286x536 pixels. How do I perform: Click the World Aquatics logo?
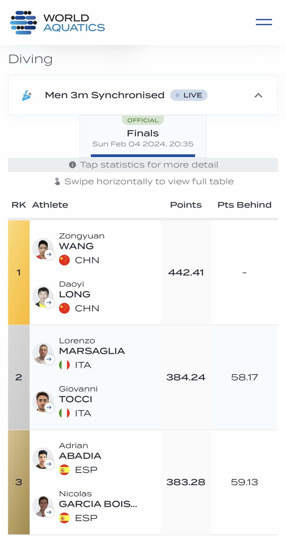click(x=57, y=23)
